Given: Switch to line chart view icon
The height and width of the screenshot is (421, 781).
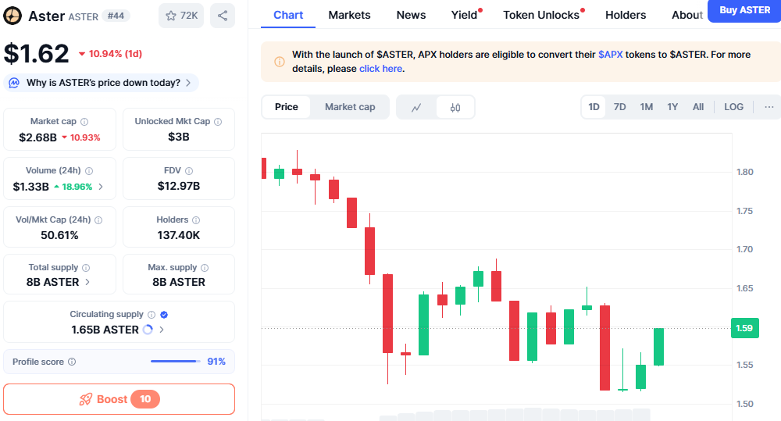Looking at the screenshot, I should [417, 107].
